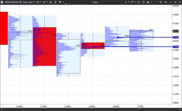Click the 24 May POC label
This screenshot has height=111, width=182.
click(x=79, y=46)
